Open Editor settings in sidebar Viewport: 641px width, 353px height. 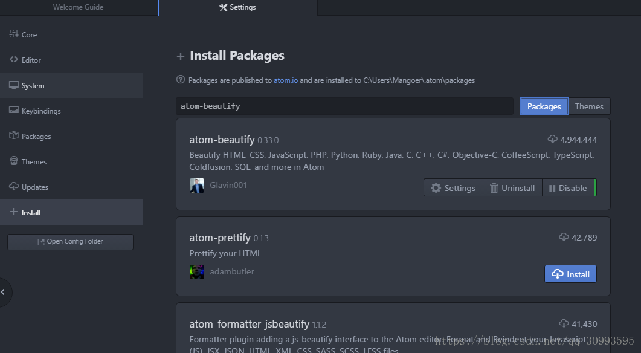pos(71,60)
